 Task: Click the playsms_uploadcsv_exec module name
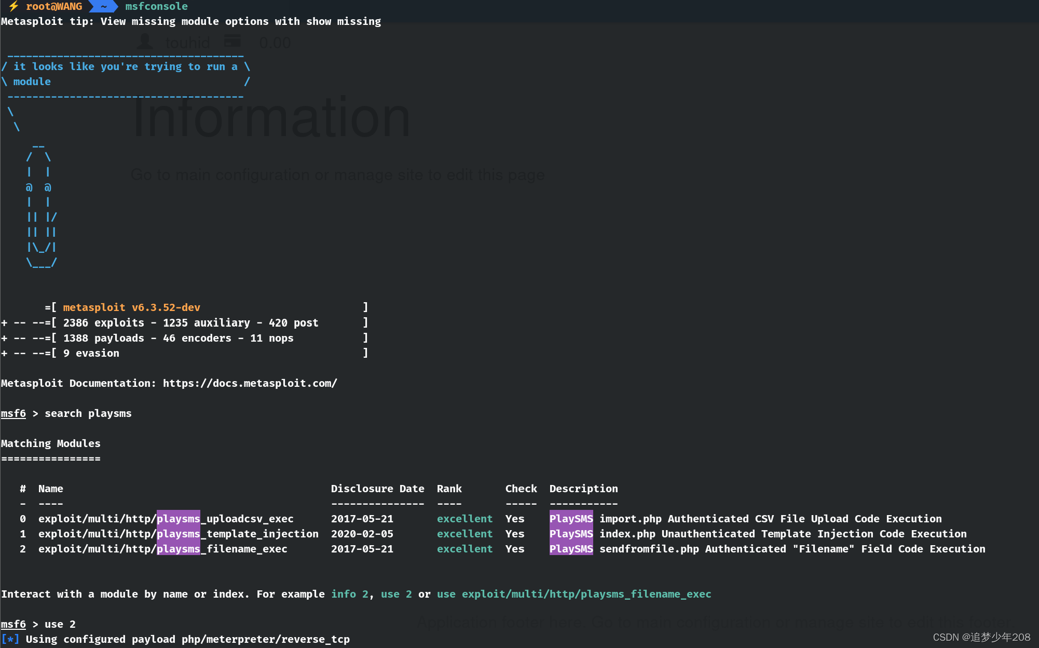(166, 519)
